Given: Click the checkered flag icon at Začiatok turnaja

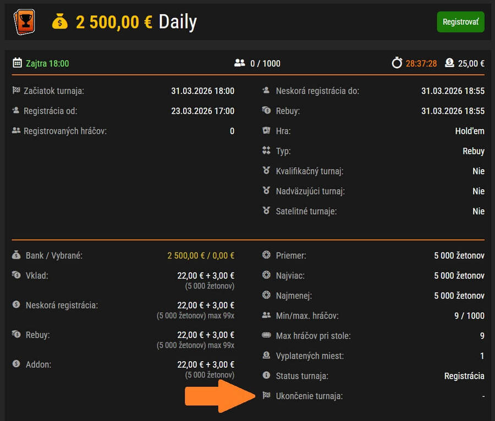Looking at the screenshot, I should (16, 91).
